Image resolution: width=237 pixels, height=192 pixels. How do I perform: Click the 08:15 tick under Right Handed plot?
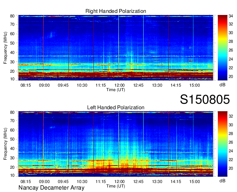pos(26,85)
